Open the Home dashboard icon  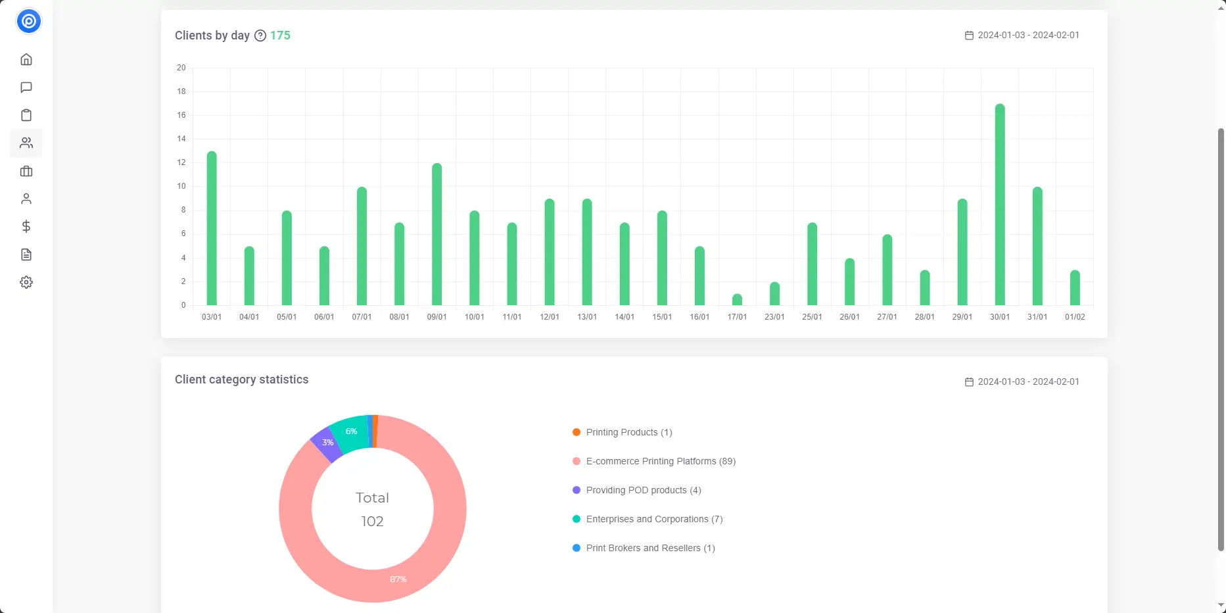tap(26, 59)
